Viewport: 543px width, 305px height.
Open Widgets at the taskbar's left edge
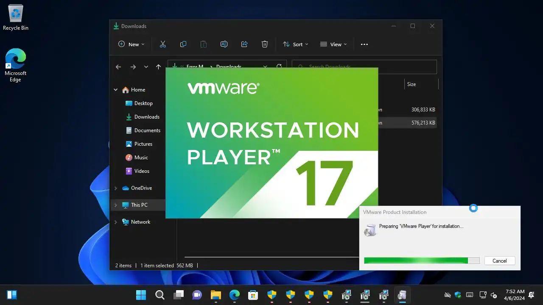[12, 295]
